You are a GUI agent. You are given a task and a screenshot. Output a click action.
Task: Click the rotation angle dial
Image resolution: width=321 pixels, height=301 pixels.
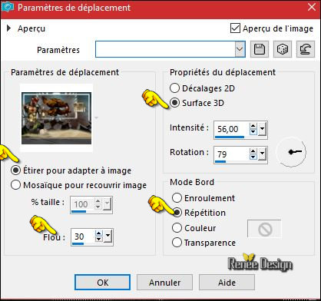click(x=291, y=152)
